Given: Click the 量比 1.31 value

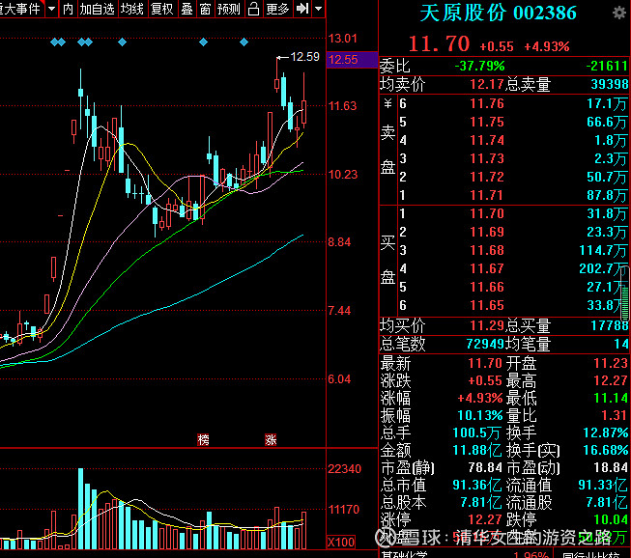Looking at the screenshot, I should click(614, 415).
